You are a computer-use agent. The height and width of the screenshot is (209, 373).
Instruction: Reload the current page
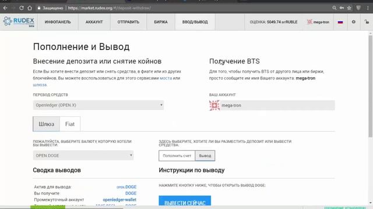[22, 8]
